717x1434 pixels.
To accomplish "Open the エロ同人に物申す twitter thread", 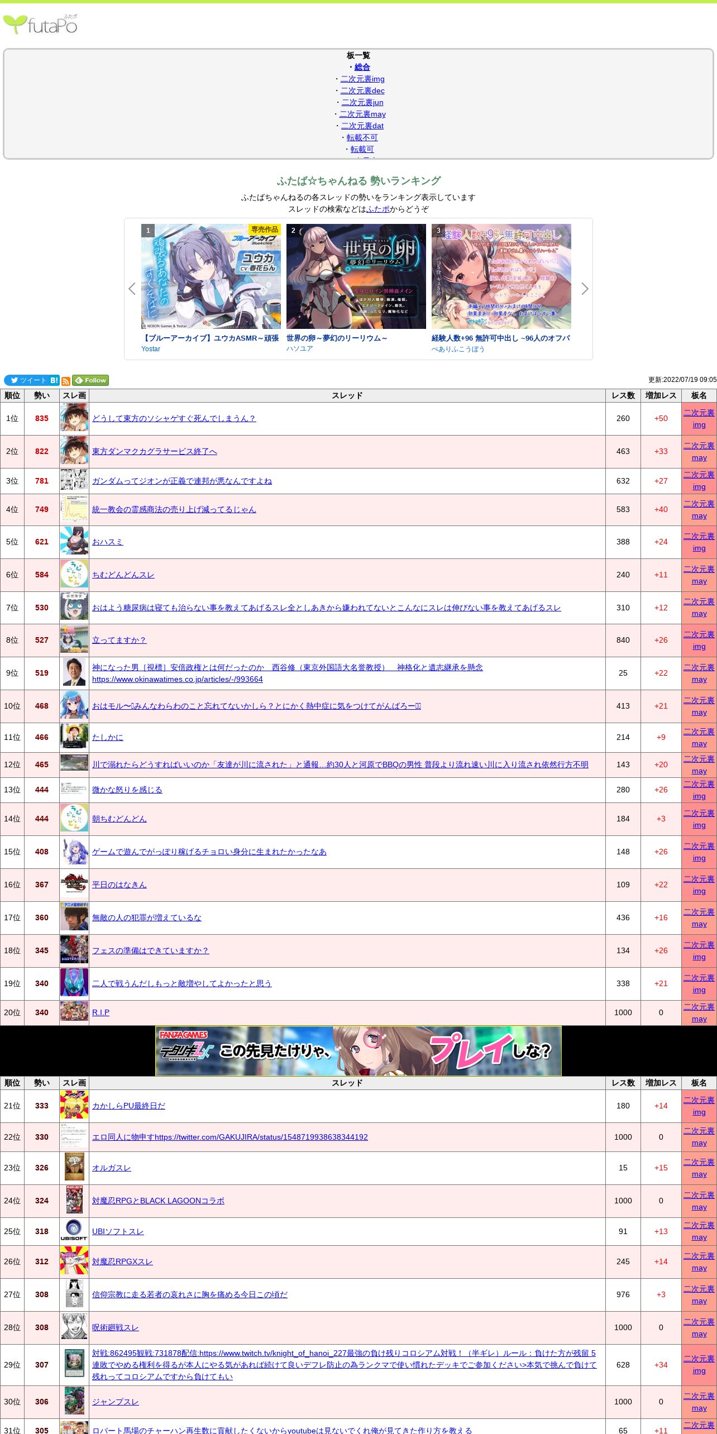I will coord(230,1137).
